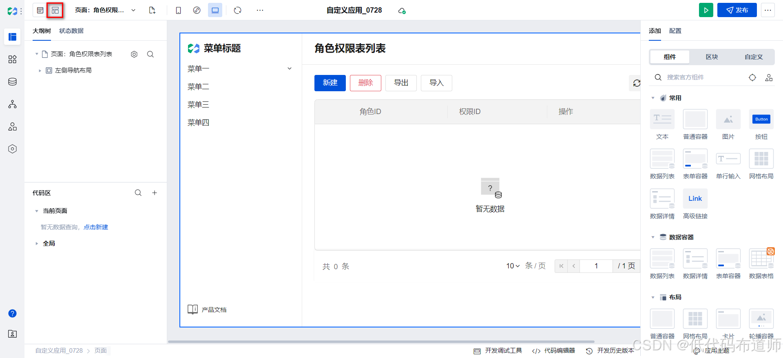Click the horizontal scrollbar below canvas
783x358 pixels.
click(x=381, y=342)
